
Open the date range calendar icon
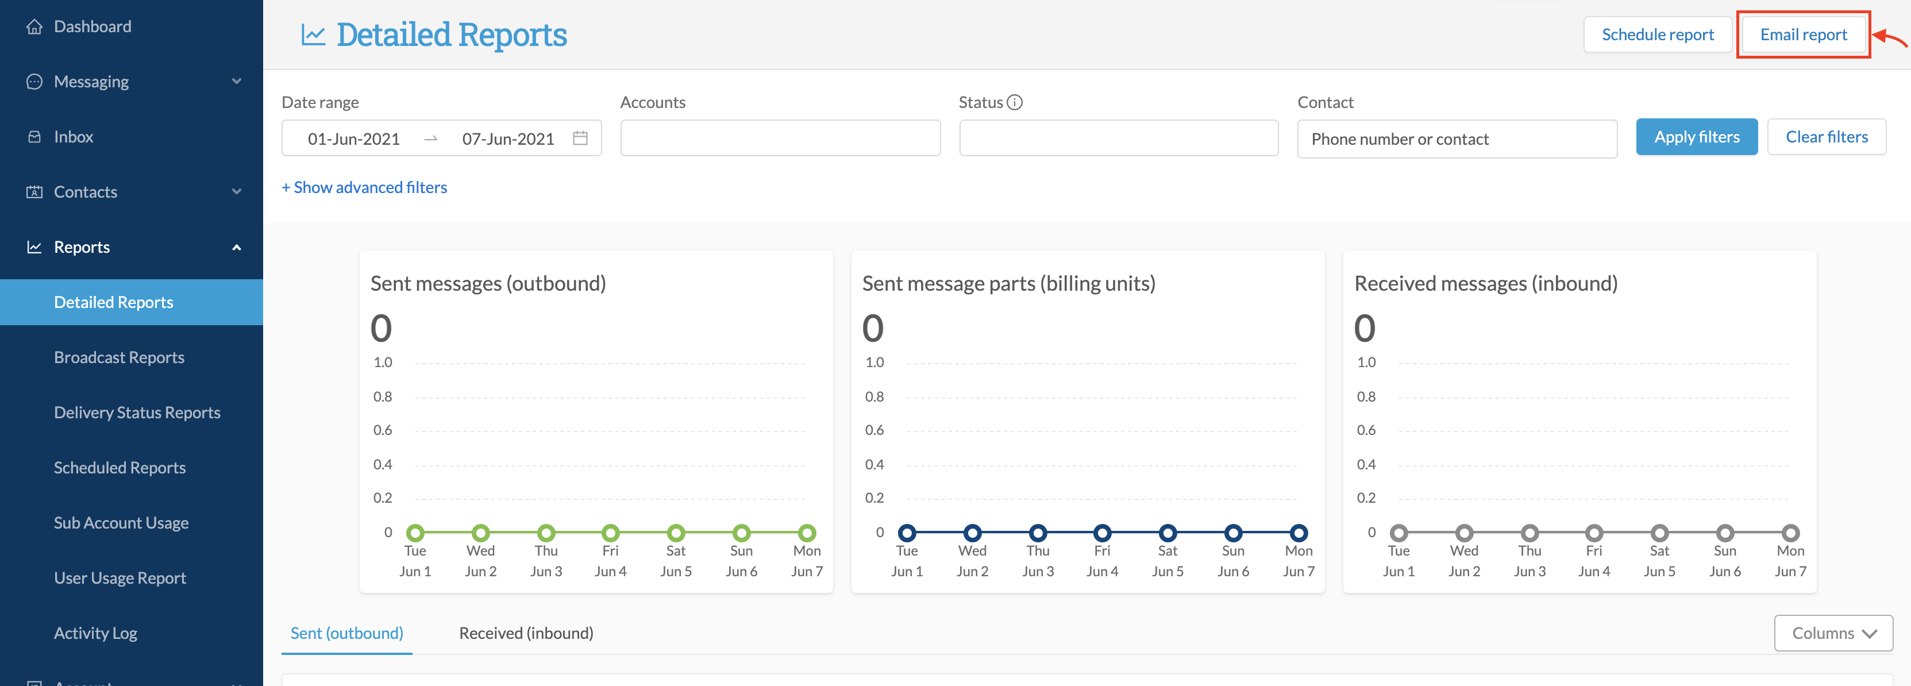(x=580, y=138)
